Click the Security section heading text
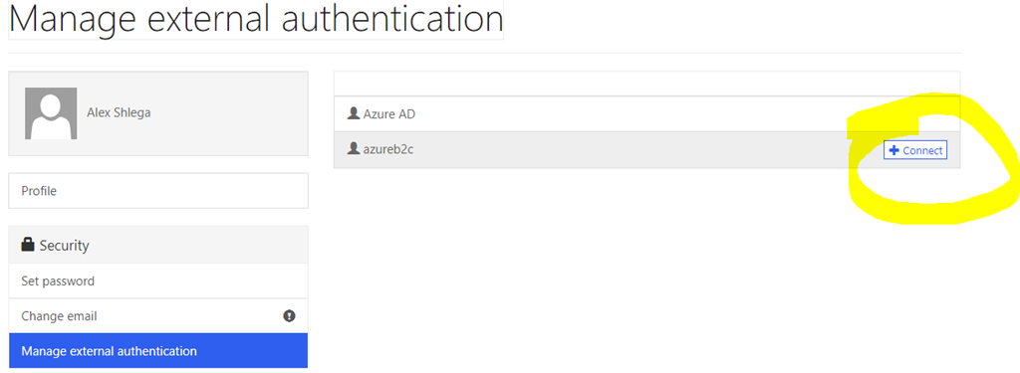Image resolution: width=1020 pixels, height=373 pixels. coord(64,245)
